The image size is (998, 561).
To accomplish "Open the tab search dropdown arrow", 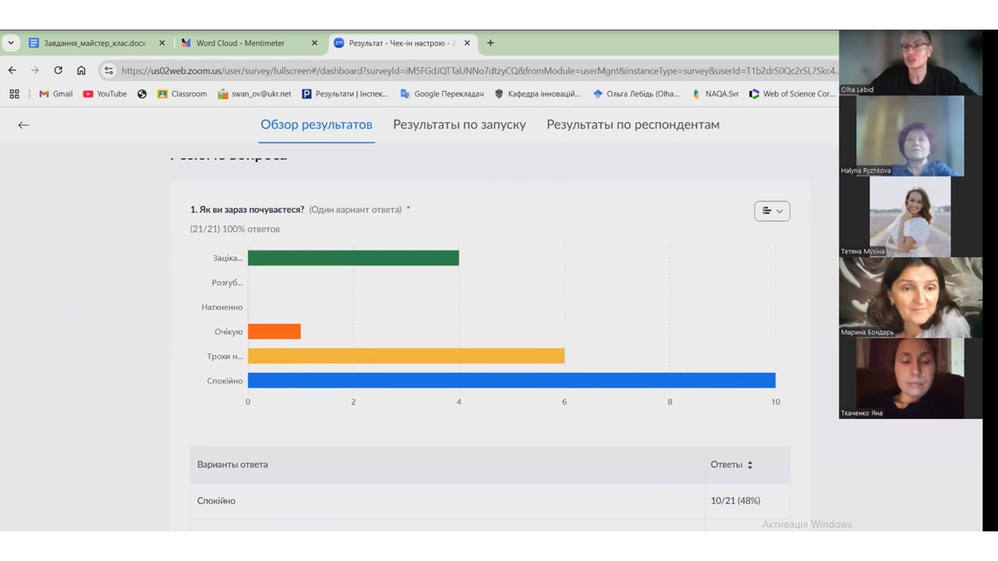I will 11,43.
